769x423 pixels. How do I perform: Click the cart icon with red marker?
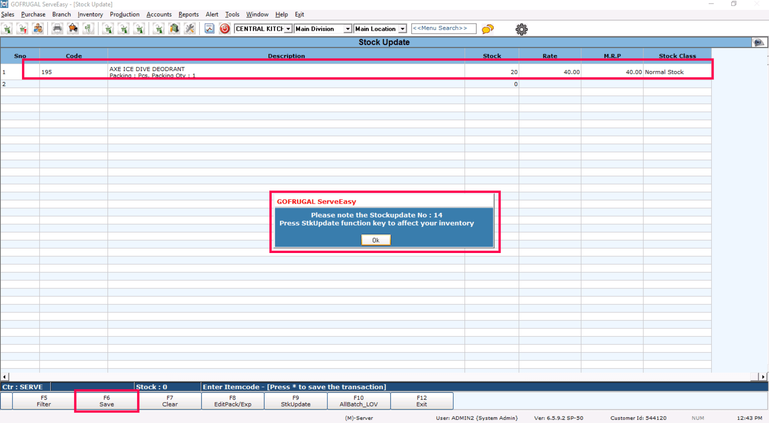tap(22, 29)
